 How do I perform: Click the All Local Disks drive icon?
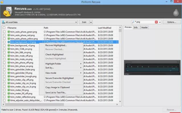[4, 22]
